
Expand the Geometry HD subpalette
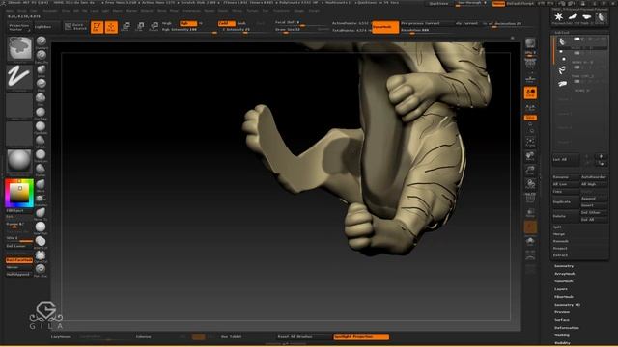(567, 305)
